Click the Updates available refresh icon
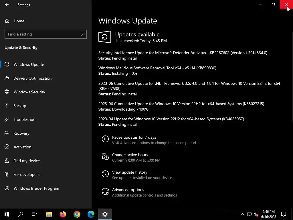Image resolution: width=293 pixels, height=220 pixels. 105,37
